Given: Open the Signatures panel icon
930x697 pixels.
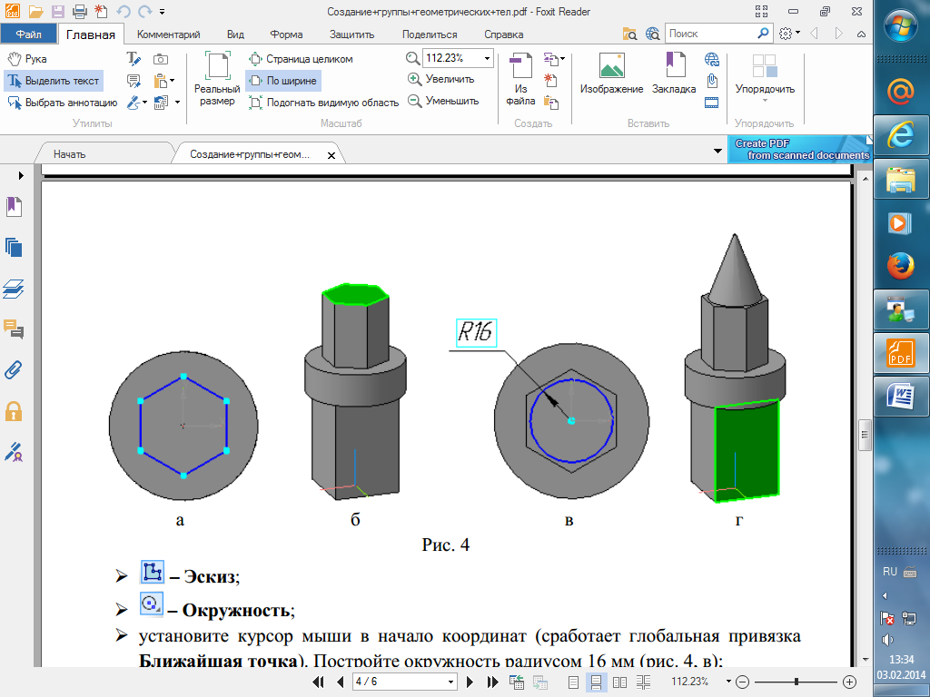Looking at the screenshot, I should (x=14, y=452).
